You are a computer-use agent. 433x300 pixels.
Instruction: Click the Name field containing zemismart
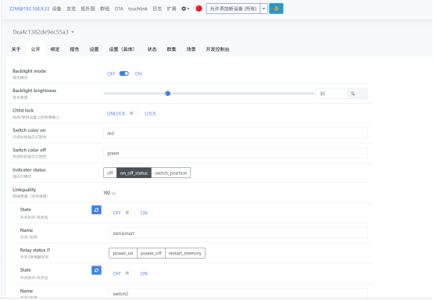click(x=238, y=234)
